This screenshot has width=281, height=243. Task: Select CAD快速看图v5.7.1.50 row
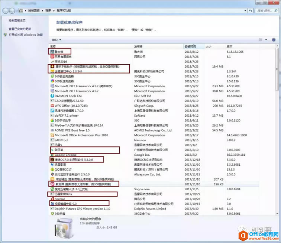click(x=154, y=101)
